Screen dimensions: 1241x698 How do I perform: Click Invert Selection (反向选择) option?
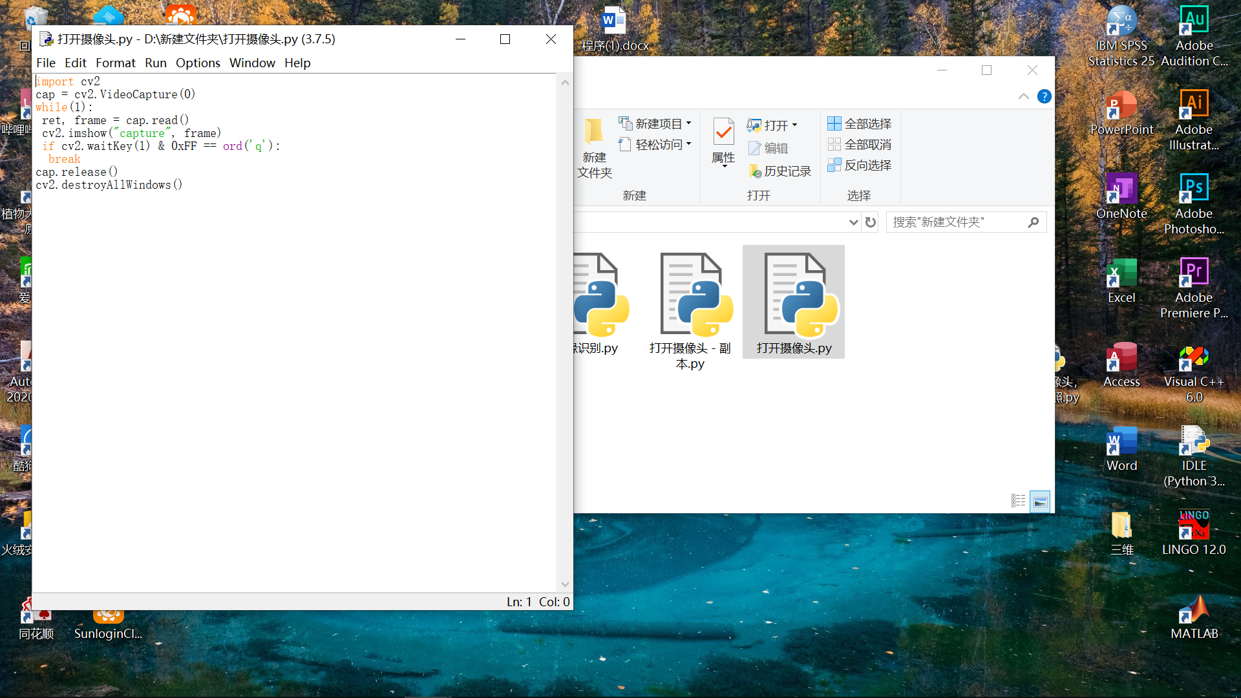coord(860,165)
